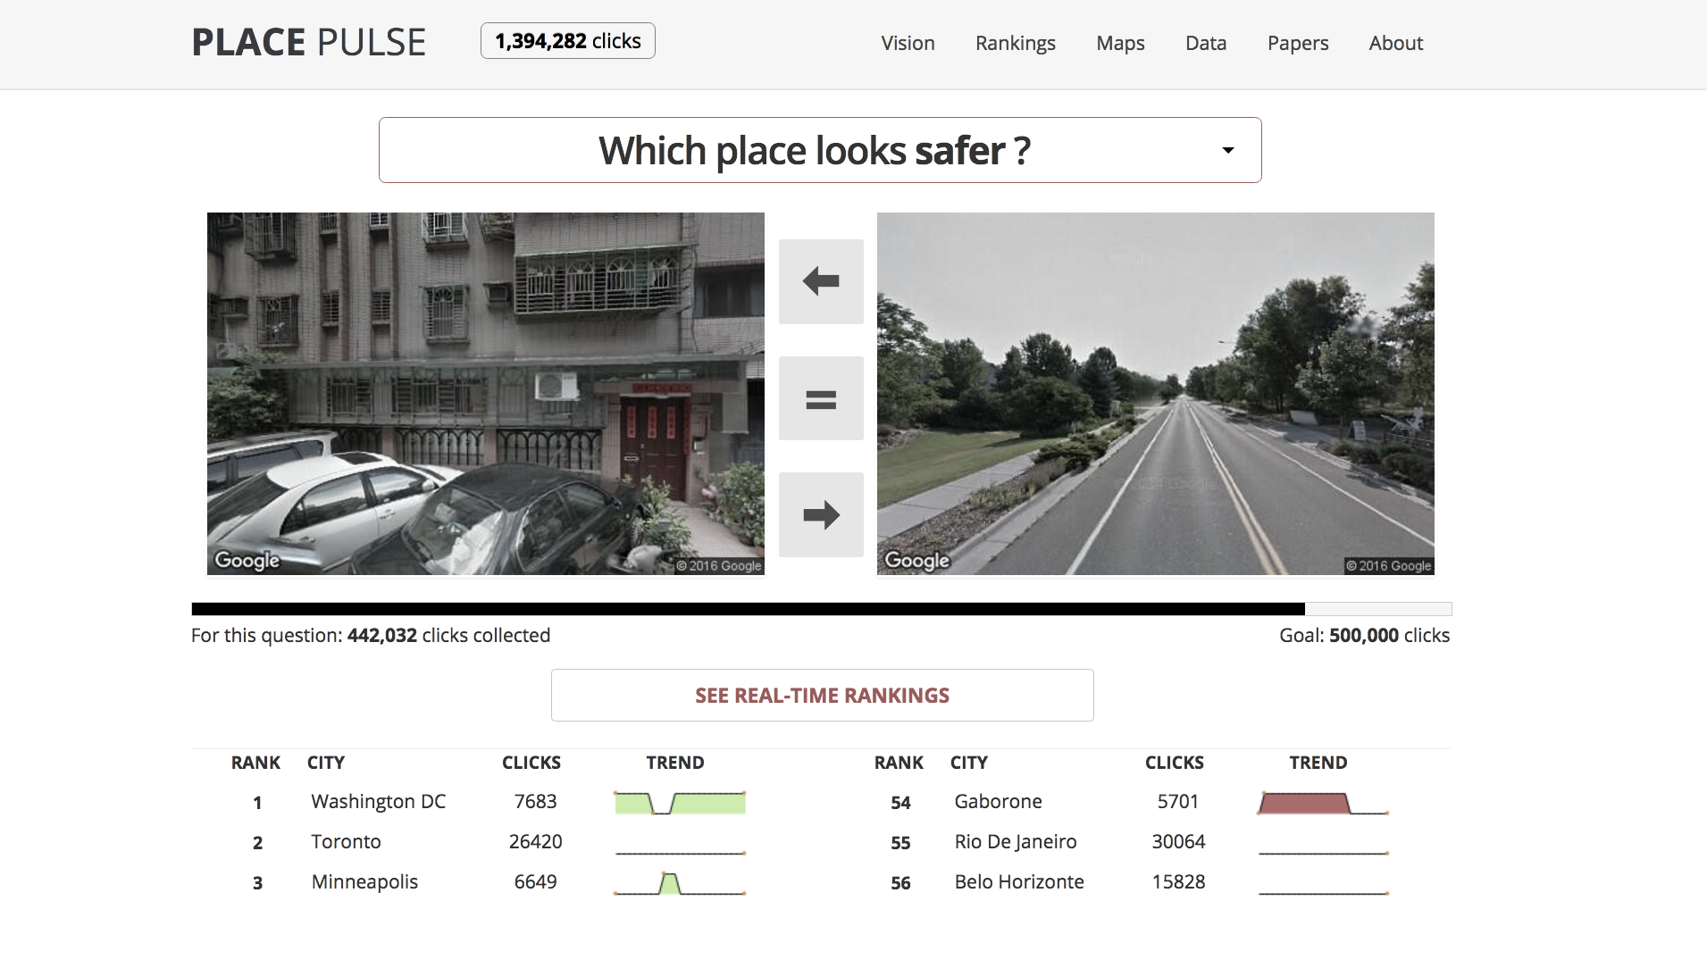Click the 7683 clicks value

535,801
